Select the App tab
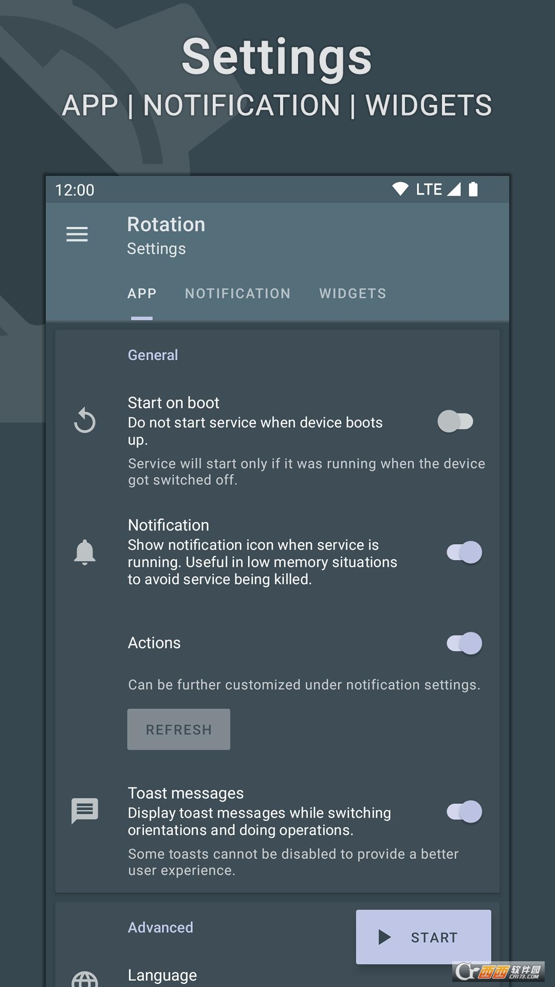This screenshot has width=555, height=987. click(x=142, y=294)
